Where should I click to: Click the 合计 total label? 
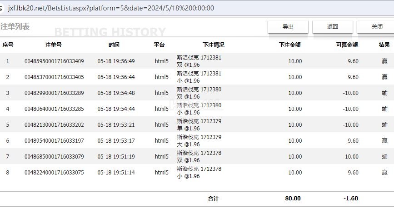pos(213,199)
